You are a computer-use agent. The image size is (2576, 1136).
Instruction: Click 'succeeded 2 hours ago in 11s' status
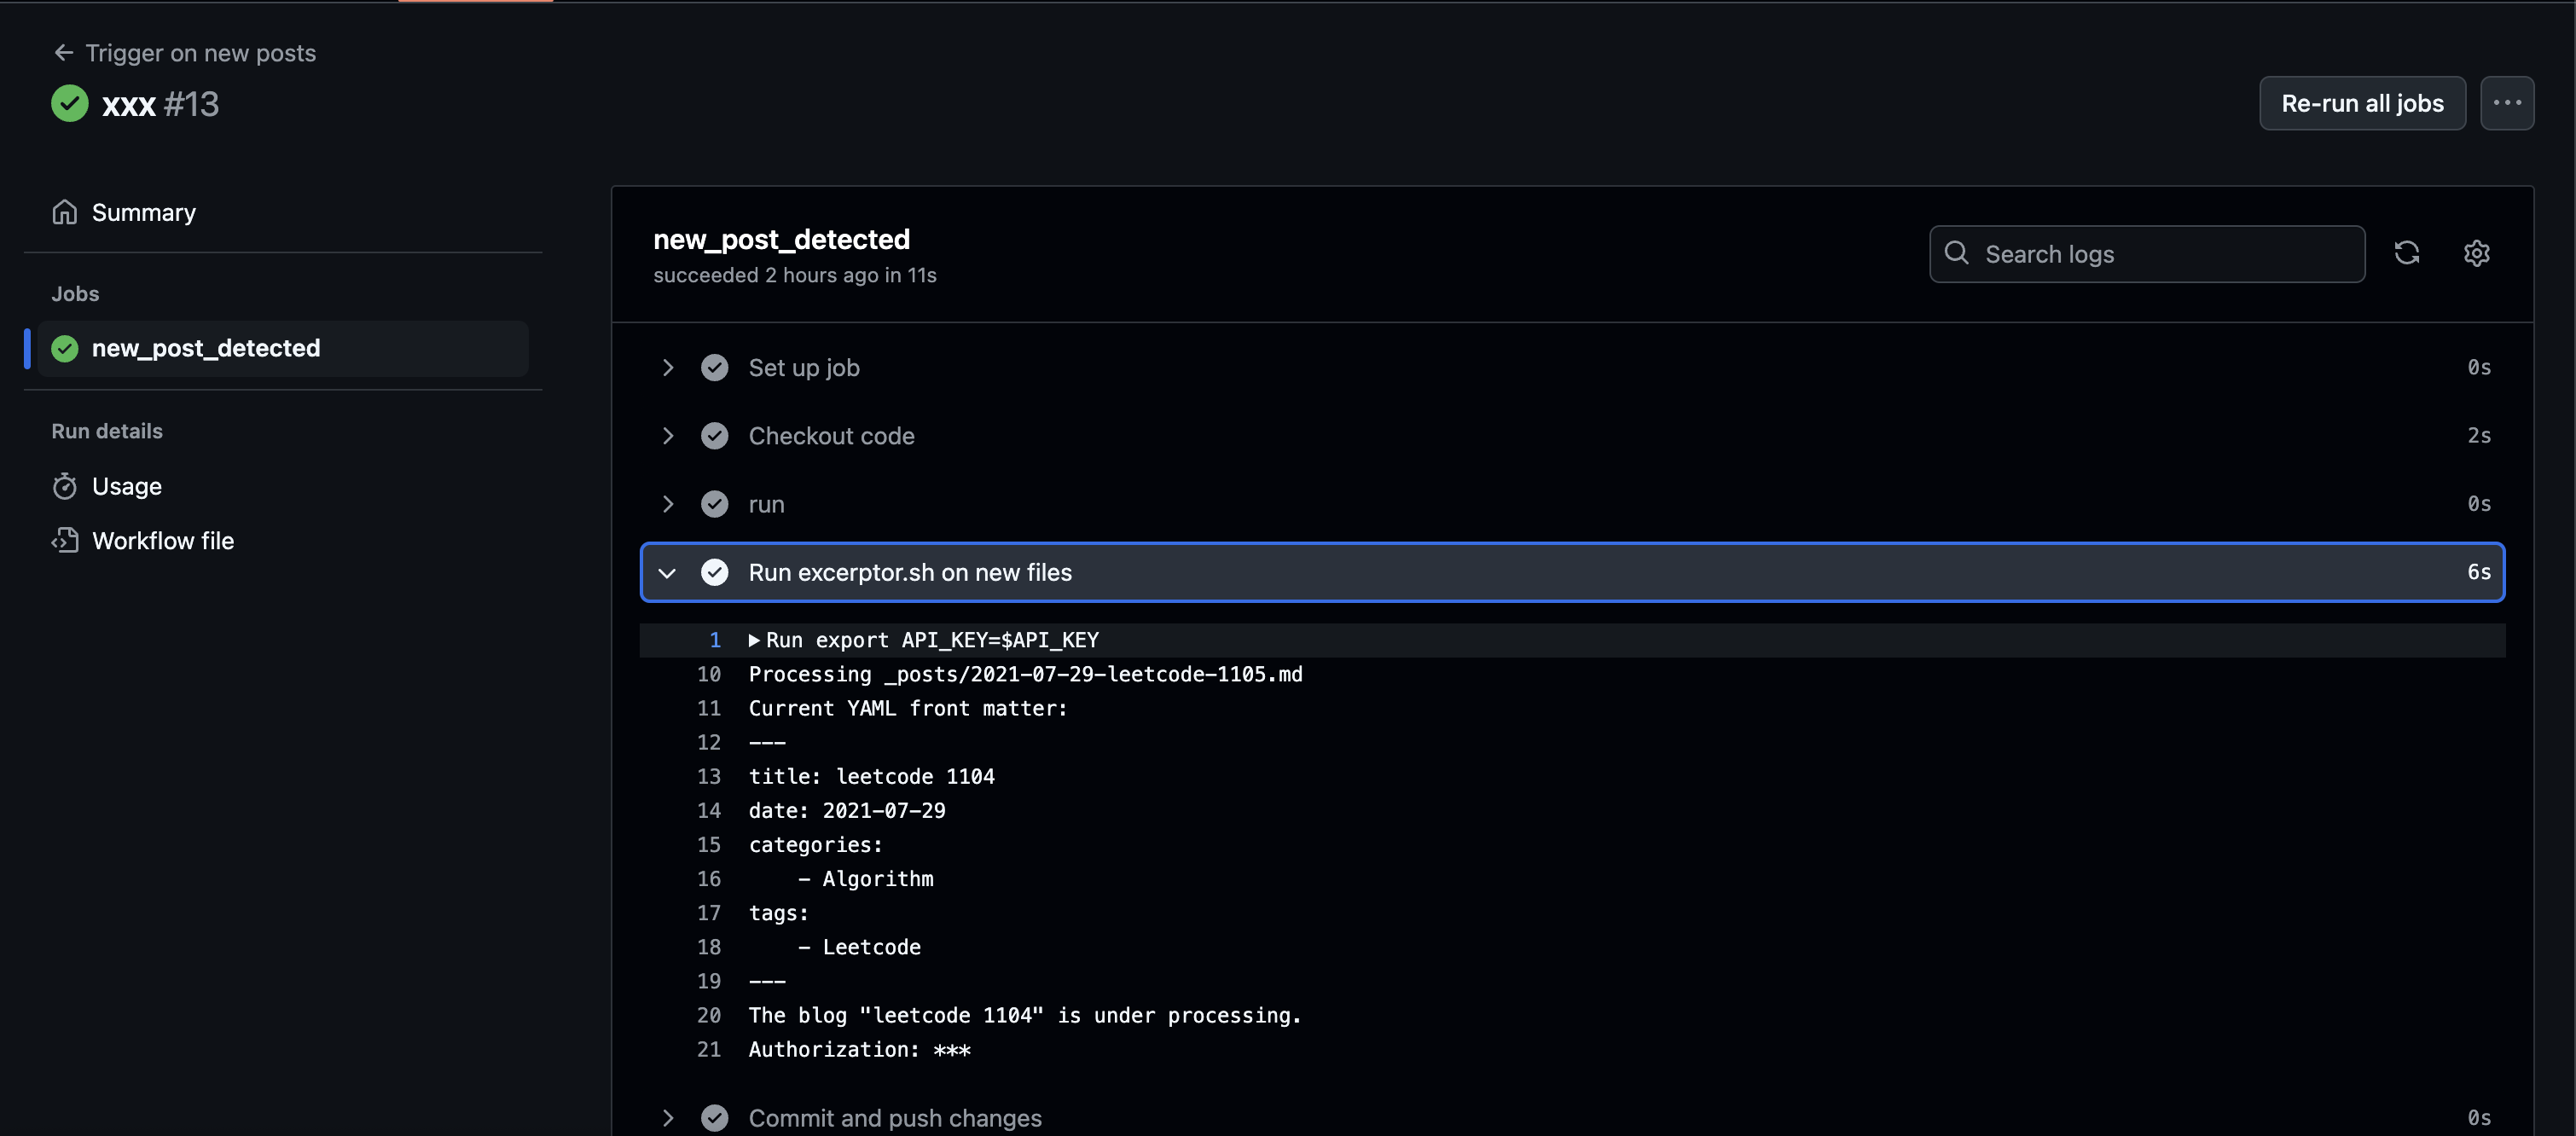click(794, 276)
